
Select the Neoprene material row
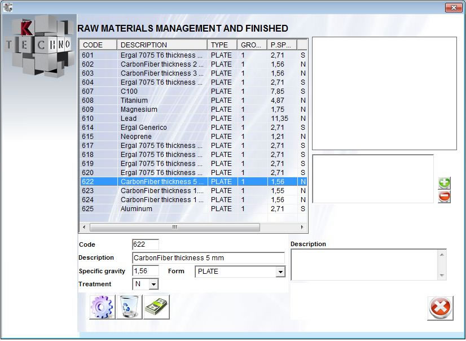[194, 137]
